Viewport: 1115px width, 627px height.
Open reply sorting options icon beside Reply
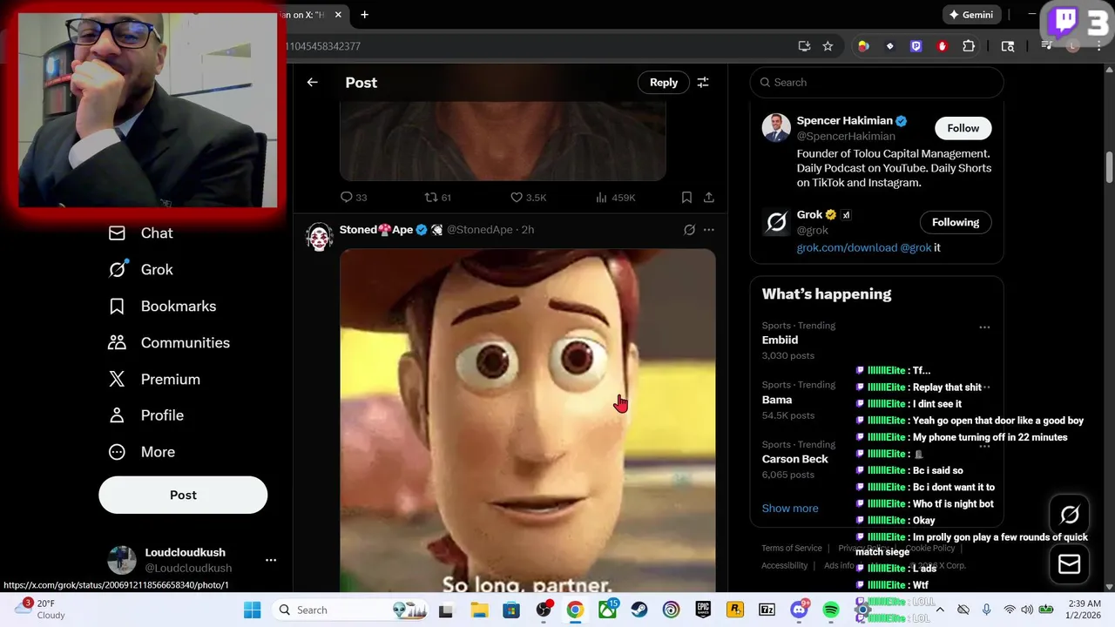point(703,82)
